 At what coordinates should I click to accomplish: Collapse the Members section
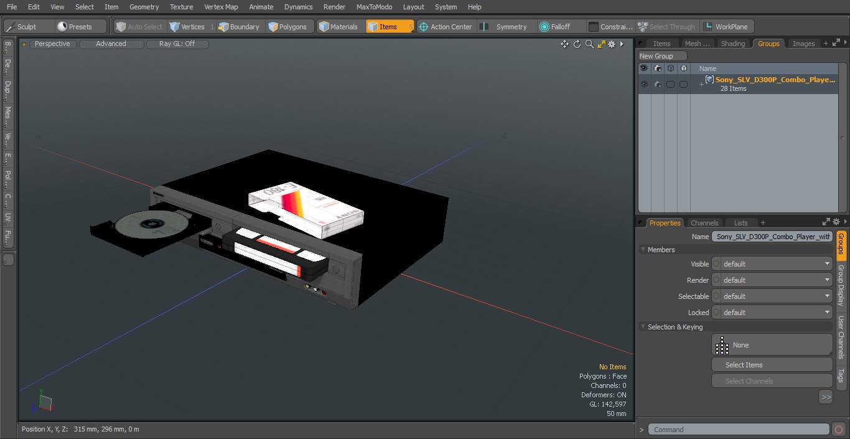point(643,250)
